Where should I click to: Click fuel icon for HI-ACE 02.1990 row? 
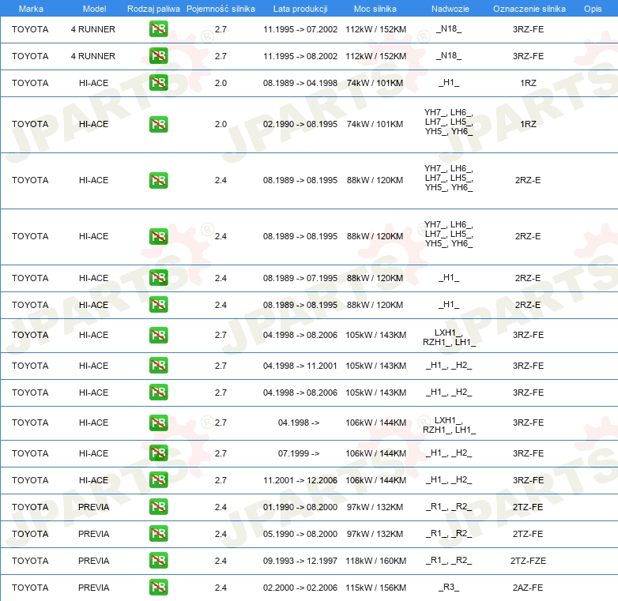(x=158, y=124)
